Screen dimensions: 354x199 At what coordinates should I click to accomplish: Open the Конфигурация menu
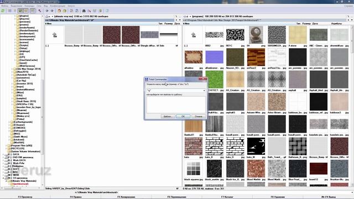coord(58,6)
